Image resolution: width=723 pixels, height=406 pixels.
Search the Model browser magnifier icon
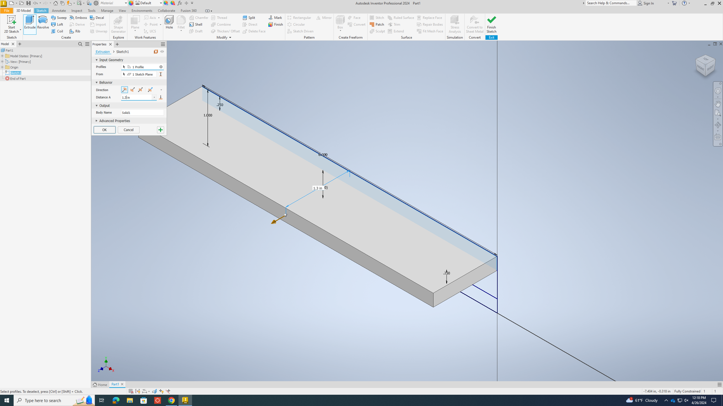click(80, 44)
